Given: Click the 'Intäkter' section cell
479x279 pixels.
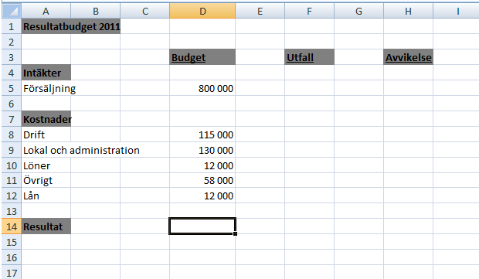Looking at the screenshot, I should point(46,73).
